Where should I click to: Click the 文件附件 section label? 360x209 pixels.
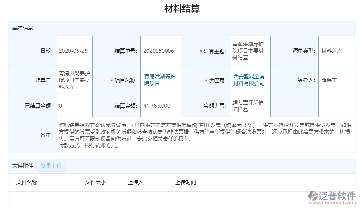click(x=23, y=166)
